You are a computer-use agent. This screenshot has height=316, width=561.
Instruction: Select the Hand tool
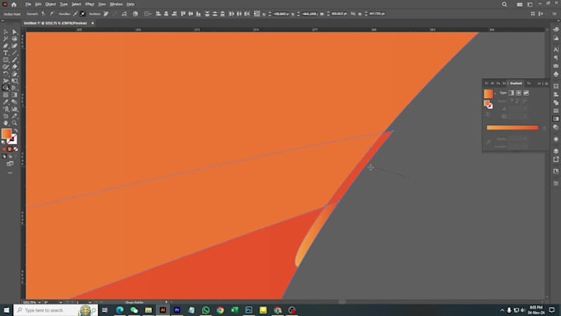coord(6,123)
